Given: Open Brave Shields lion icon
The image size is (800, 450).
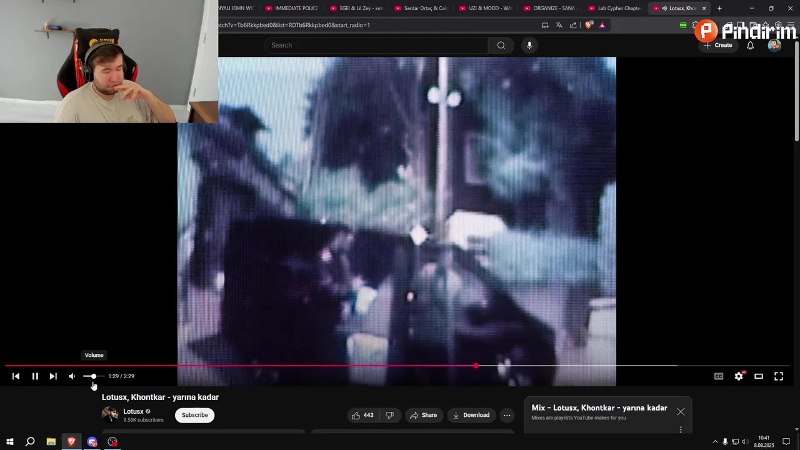Looking at the screenshot, I should coord(588,25).
